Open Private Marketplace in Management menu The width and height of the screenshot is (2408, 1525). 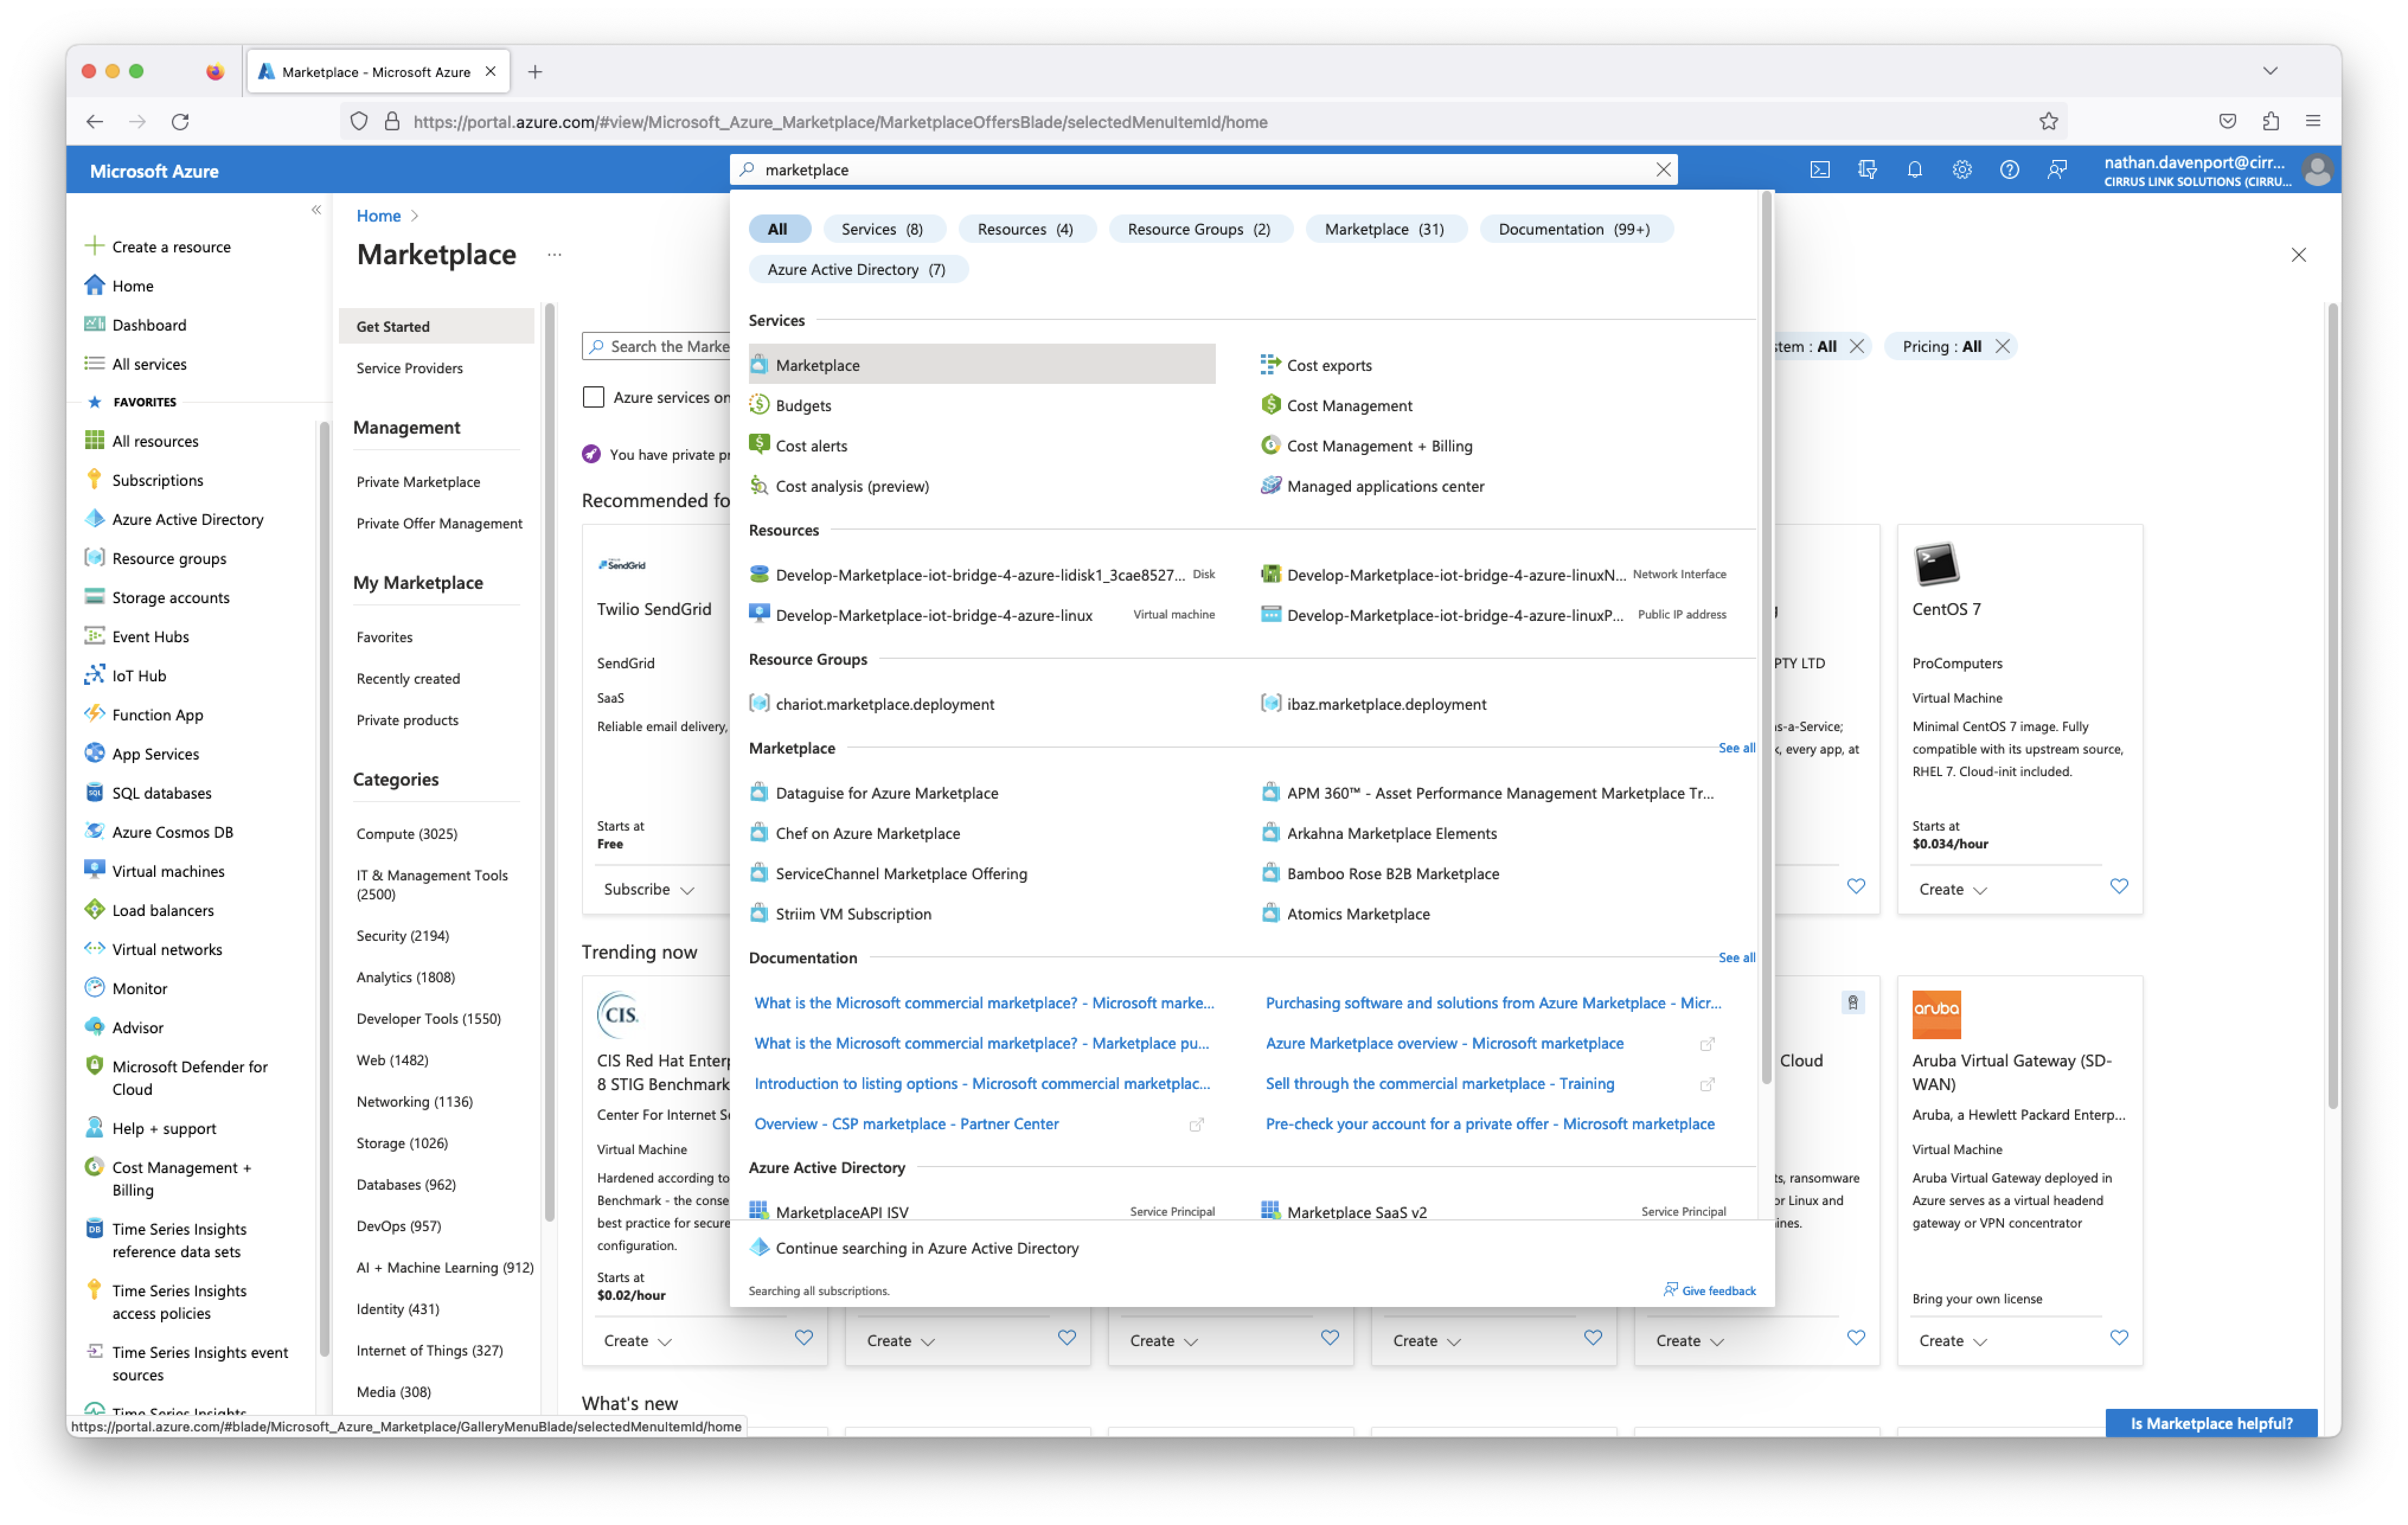[x=418, y=482]
